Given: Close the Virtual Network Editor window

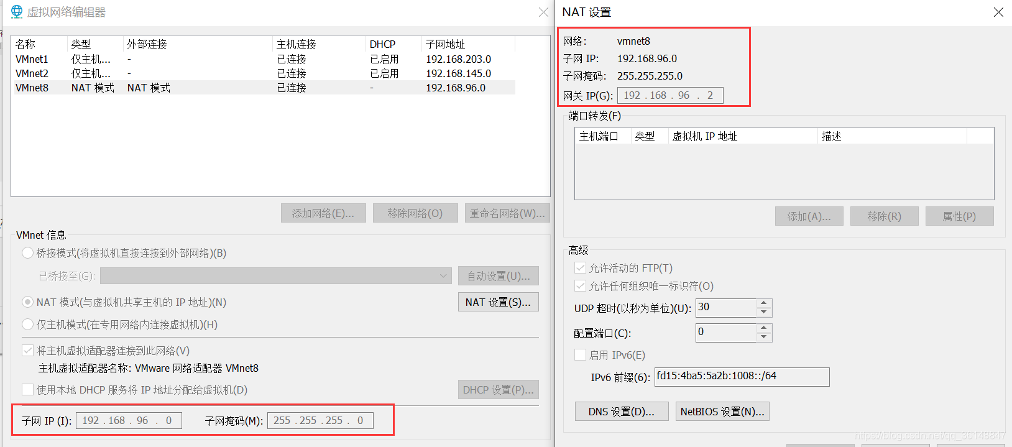Looking at the screenshot, I should click(543, 12).
